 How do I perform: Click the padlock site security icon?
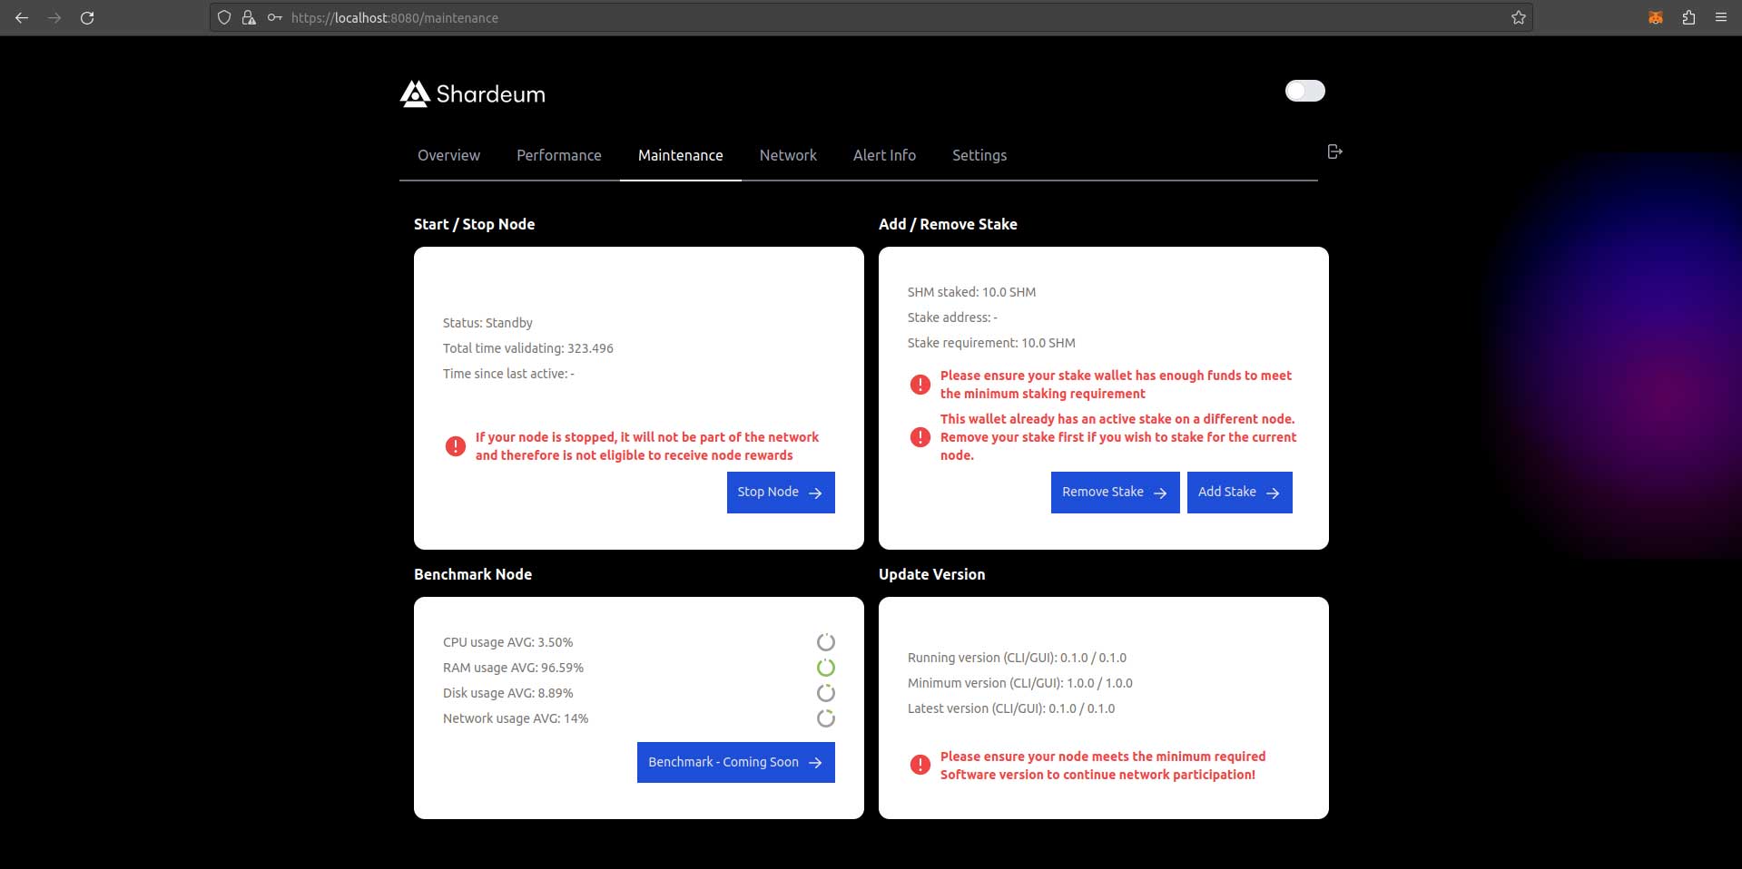pyautogui.click(x=249, y=17)
